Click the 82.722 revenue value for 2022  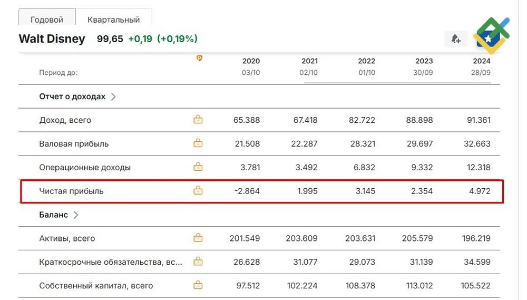362,120
